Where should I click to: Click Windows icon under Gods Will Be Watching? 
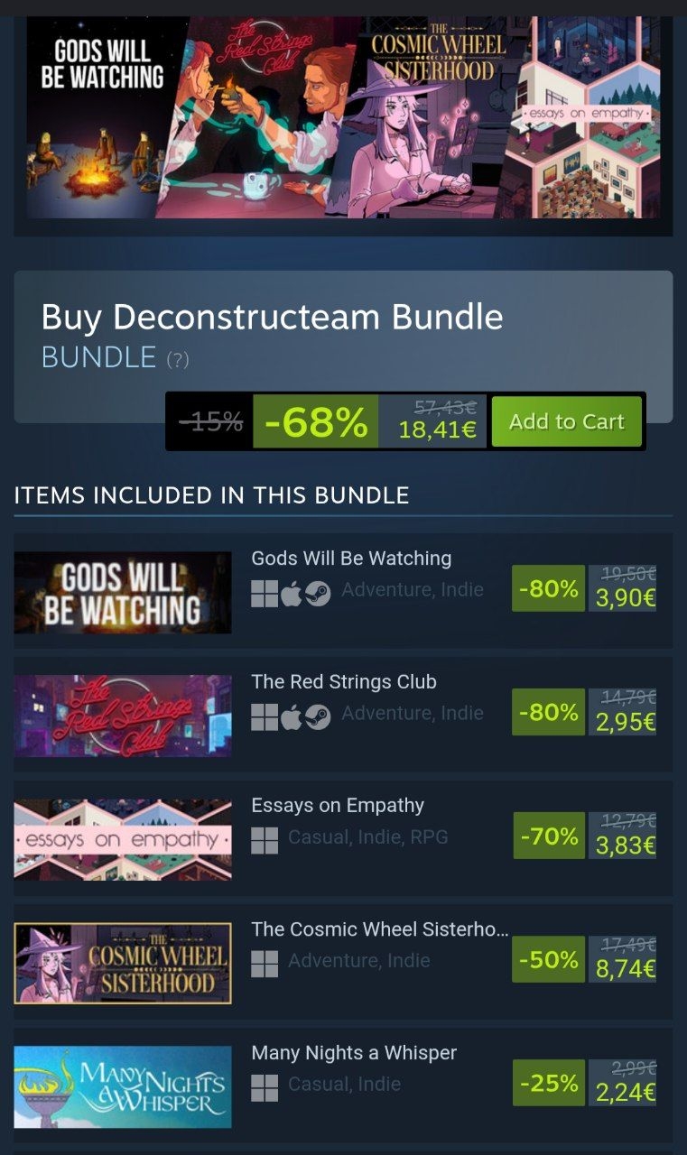click(265, 594)
